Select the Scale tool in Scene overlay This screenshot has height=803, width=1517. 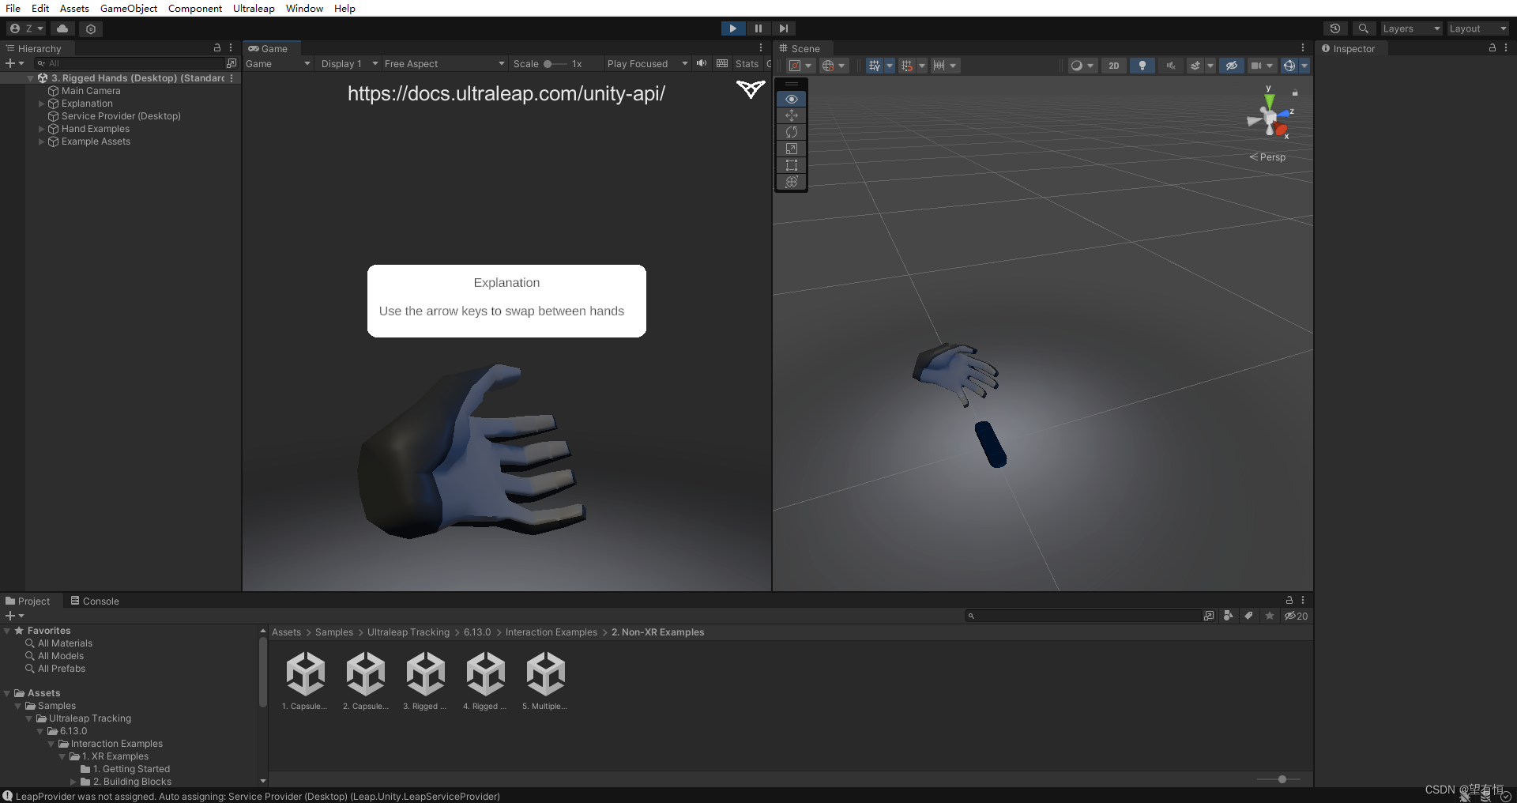coord(791,149)
